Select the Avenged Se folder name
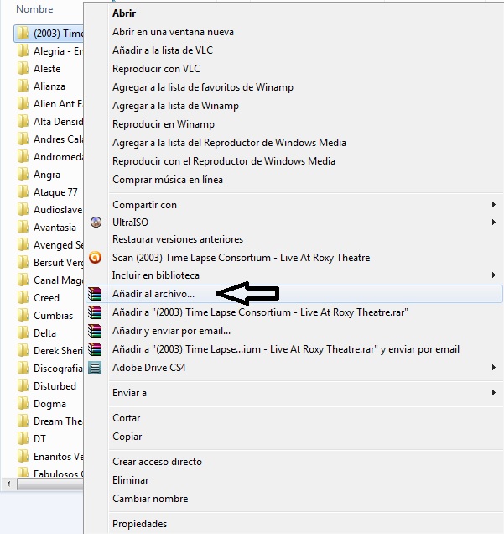 pos(58,245)
